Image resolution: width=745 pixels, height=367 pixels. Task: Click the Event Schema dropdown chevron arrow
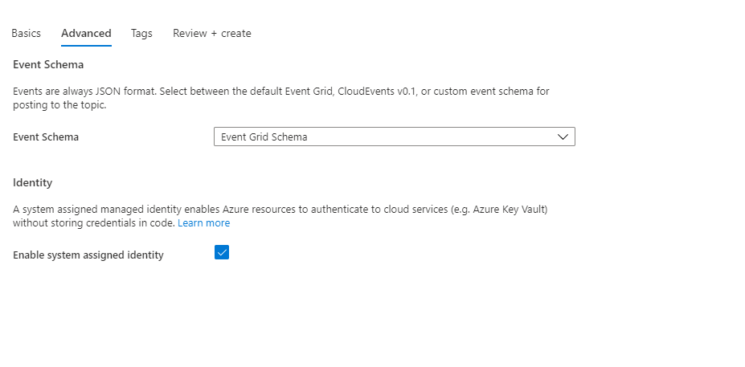(563, 137)
